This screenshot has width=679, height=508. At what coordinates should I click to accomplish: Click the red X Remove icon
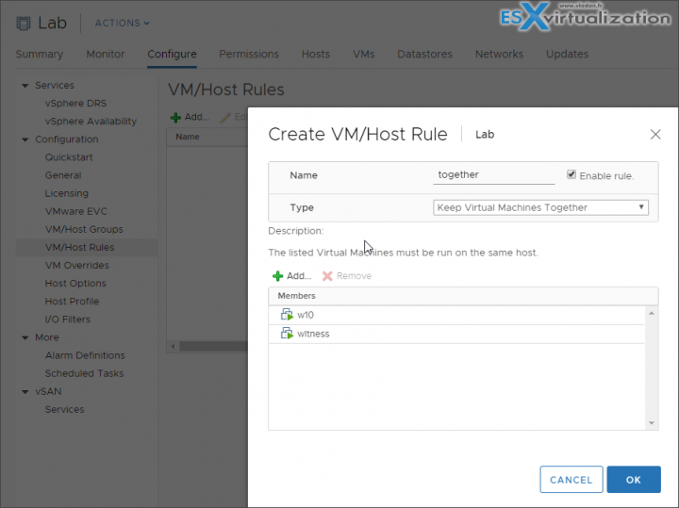327,276
